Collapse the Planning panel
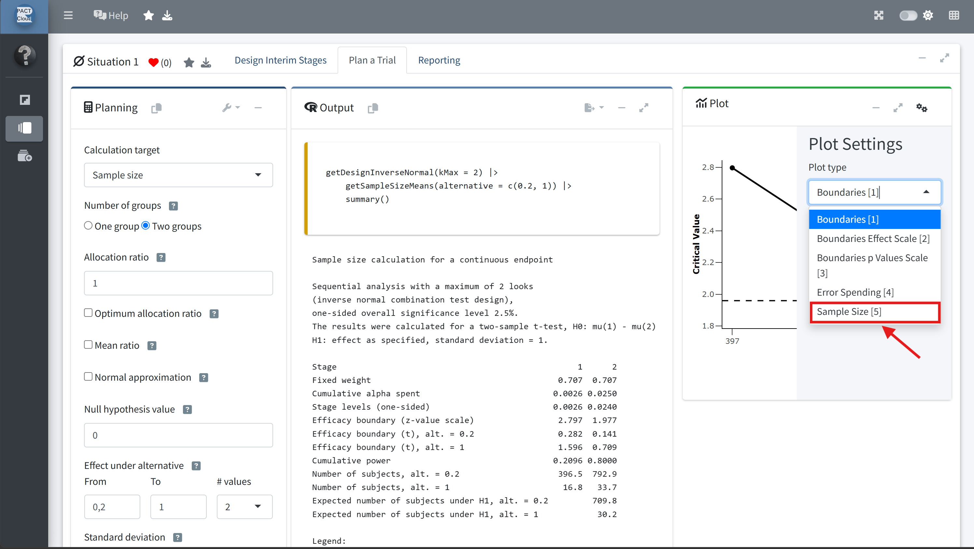Screen dimensions: 974x549 point(258,108)
